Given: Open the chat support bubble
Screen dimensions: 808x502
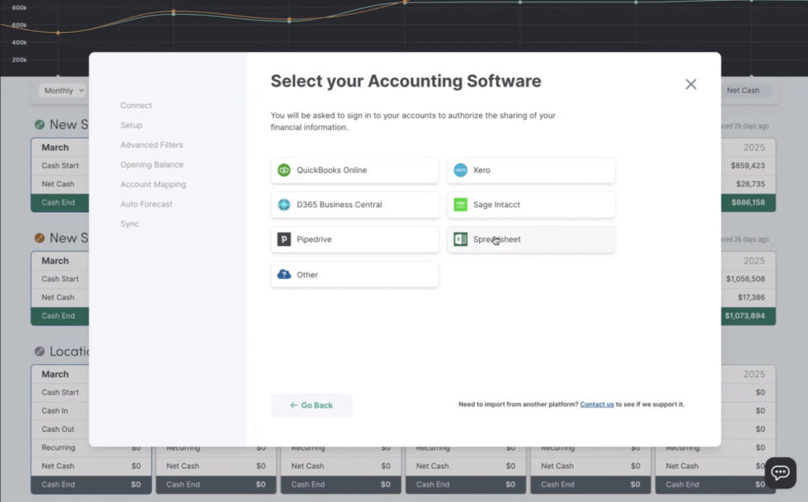Looking at the screenshot, I should (780, 472).
